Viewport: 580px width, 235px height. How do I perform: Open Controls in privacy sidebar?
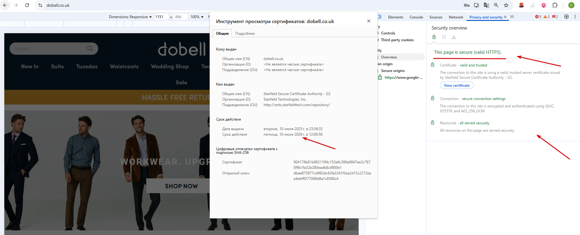coord(388,33)
